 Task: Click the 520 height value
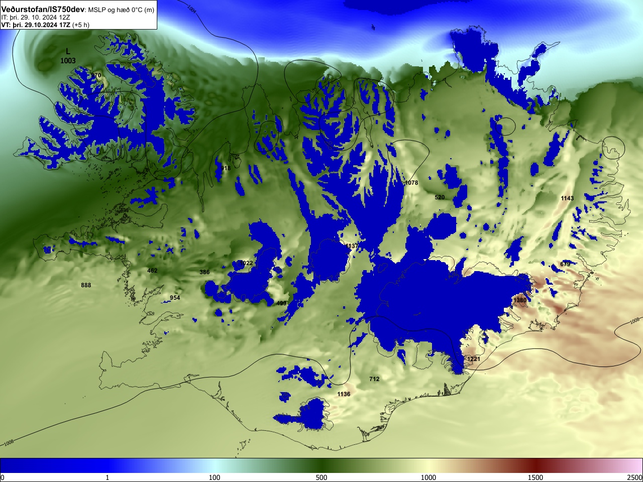click(x=440, y=197)
